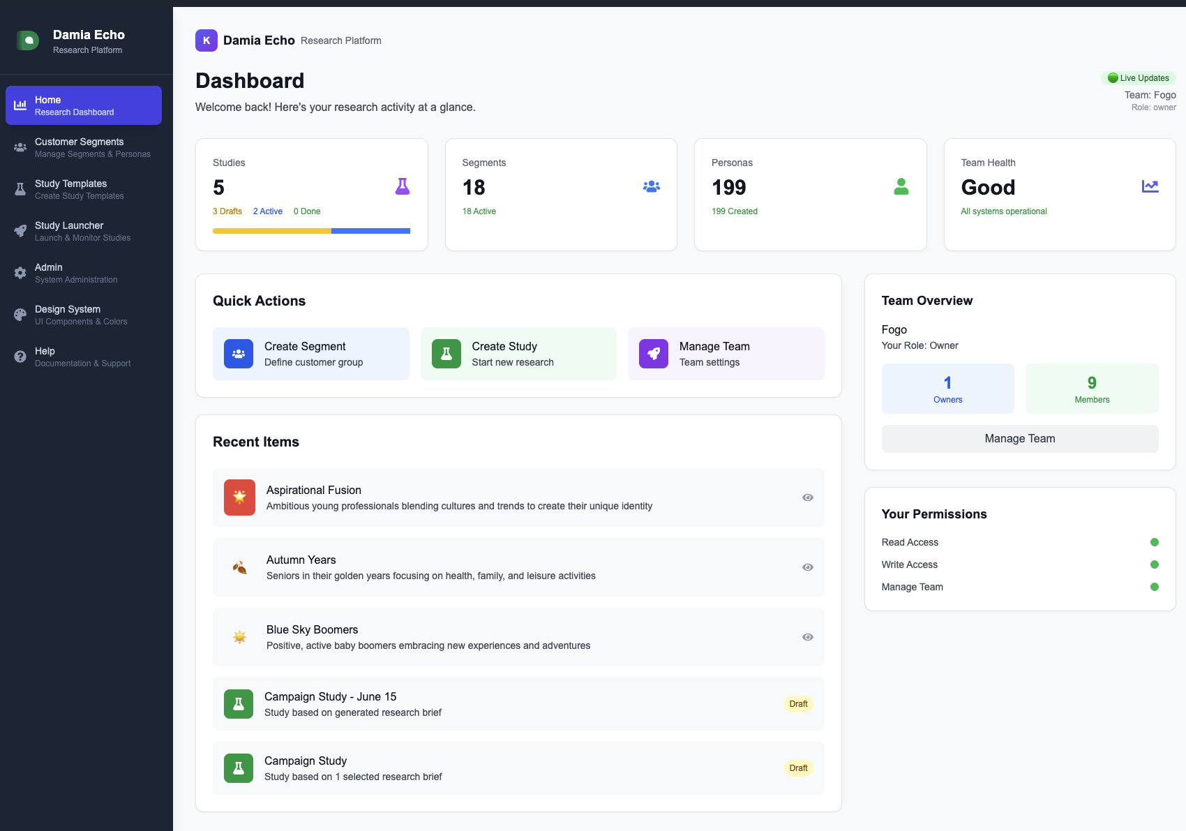
Task: Toggle the eye icon for Aspirational Fusion
Action: click(x=808, y=497)
